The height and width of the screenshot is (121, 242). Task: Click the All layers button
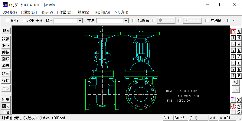pos(236,82)
